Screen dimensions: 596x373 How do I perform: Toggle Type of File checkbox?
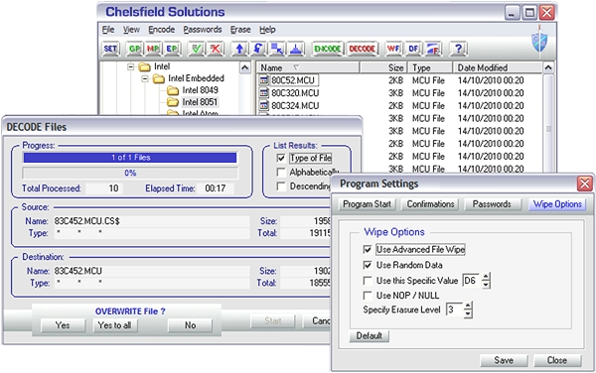(x=281, y=158)
